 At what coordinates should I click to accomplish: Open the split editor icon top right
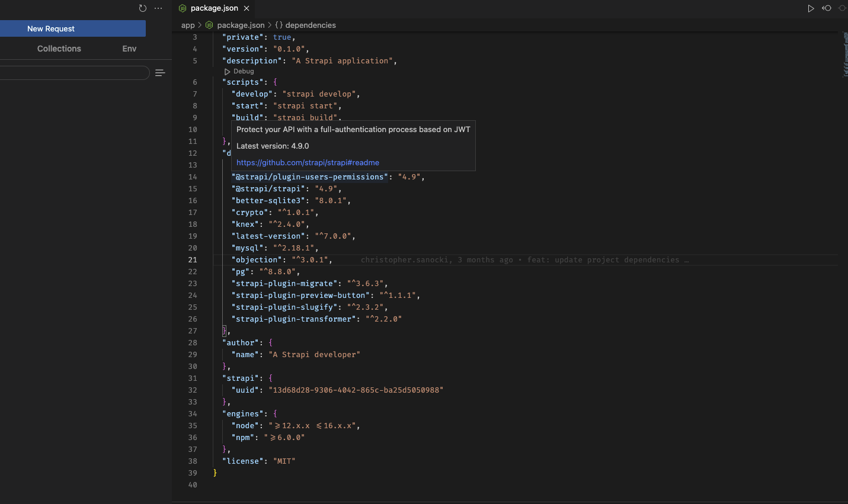pyautogui.click(x=827, y=8)
